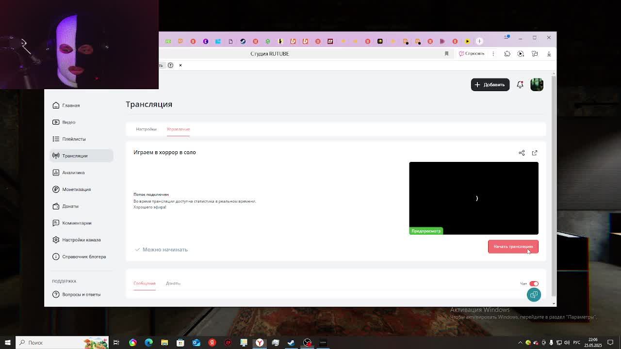Switch to the Steam browser tab
The height and width of the screenshot is (349, 621).
(x=243, y=41)
